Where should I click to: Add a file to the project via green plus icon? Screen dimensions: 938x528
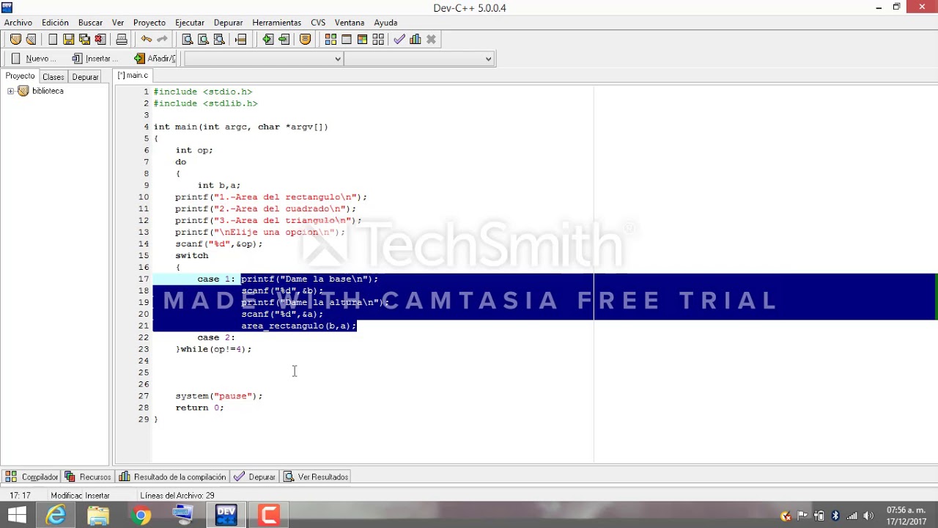click(268, 40)
